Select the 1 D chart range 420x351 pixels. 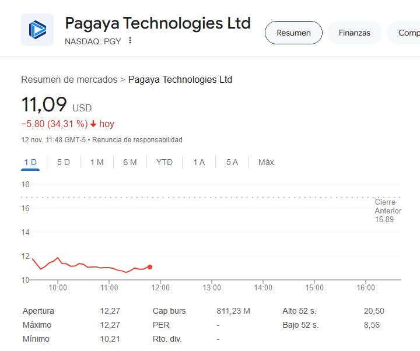tap(30, 162)
